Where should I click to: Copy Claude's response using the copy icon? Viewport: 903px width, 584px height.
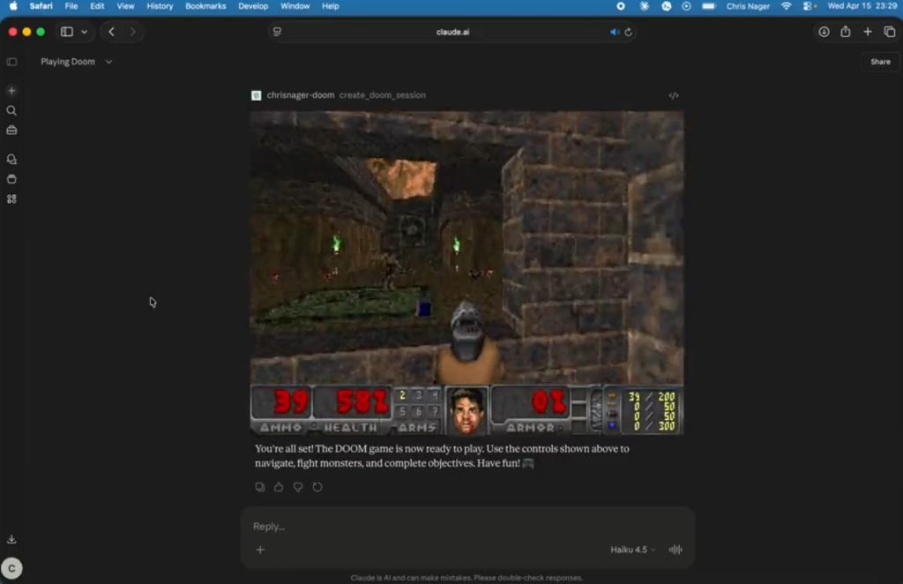coord(259,486)
